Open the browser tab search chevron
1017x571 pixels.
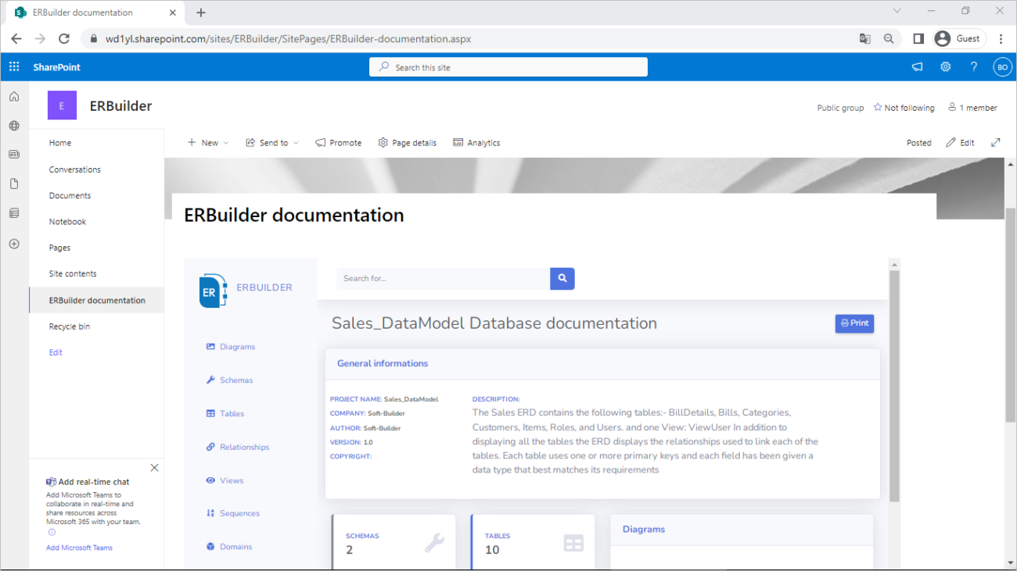point(897,10)
